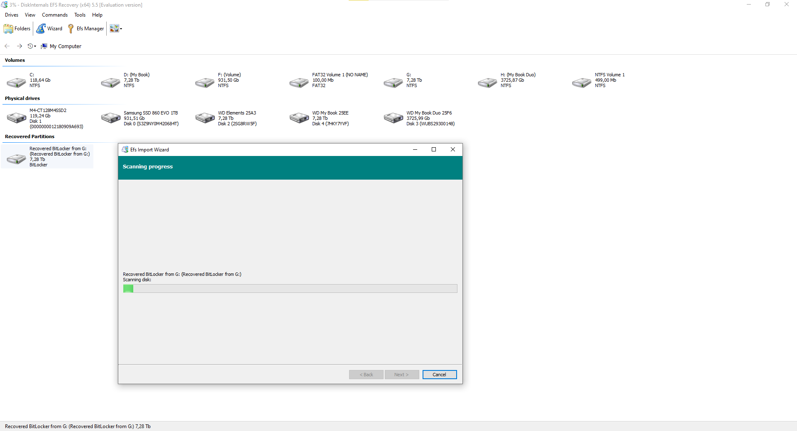Maximize the Efs Import Wizard dialog
The height and width of the screenshot is (431, 797).
click(434, 149)
